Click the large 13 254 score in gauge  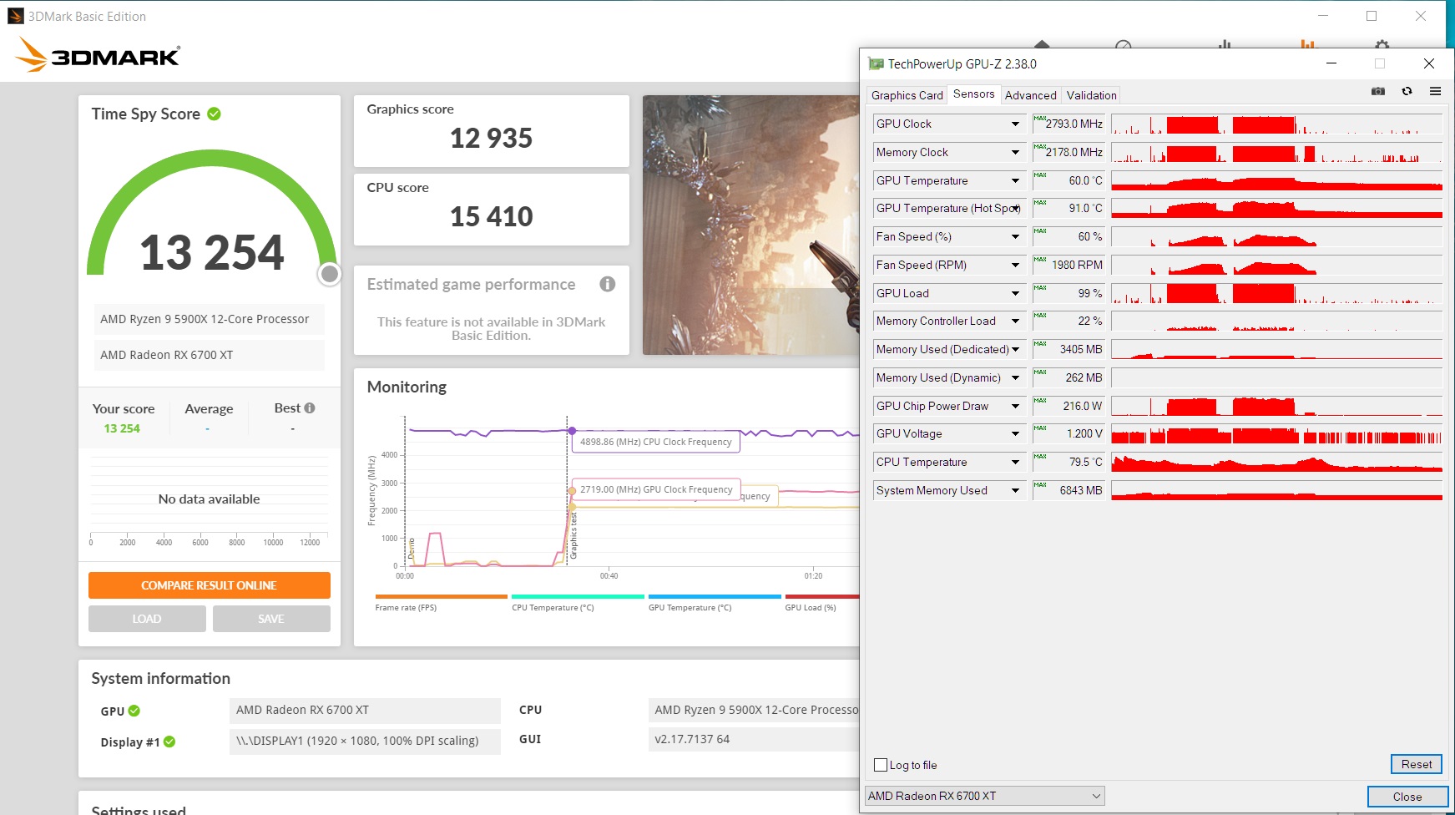point(212,252)
